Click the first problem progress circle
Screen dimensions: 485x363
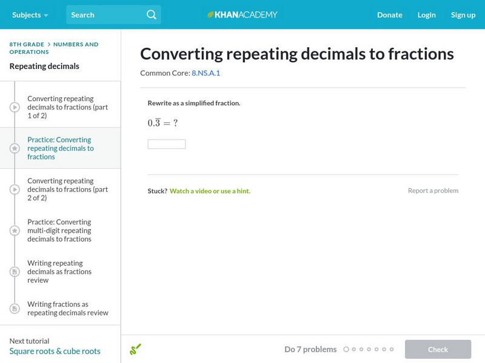(346, 349)
